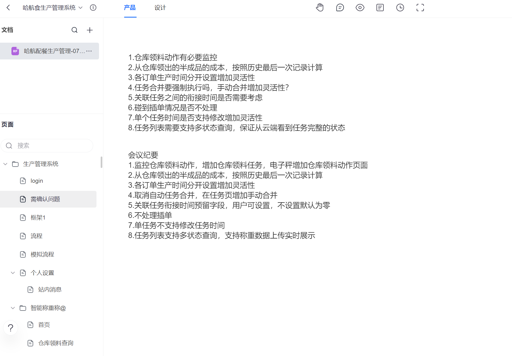Viewport: 512px width, 356px height.
Task: Click the 会议纪要 heading text
Action: pos(143,155)
